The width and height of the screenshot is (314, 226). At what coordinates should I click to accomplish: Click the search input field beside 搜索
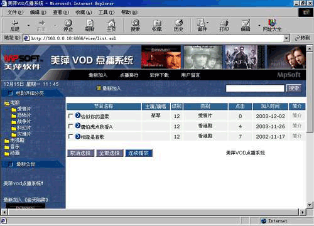(255, 89)
